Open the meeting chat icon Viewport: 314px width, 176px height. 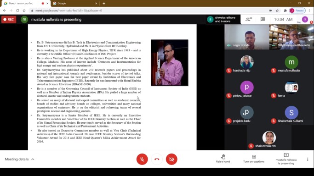click(263, 19)
